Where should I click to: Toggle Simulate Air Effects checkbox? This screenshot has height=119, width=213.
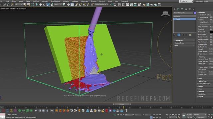click(x=199, y=15)
